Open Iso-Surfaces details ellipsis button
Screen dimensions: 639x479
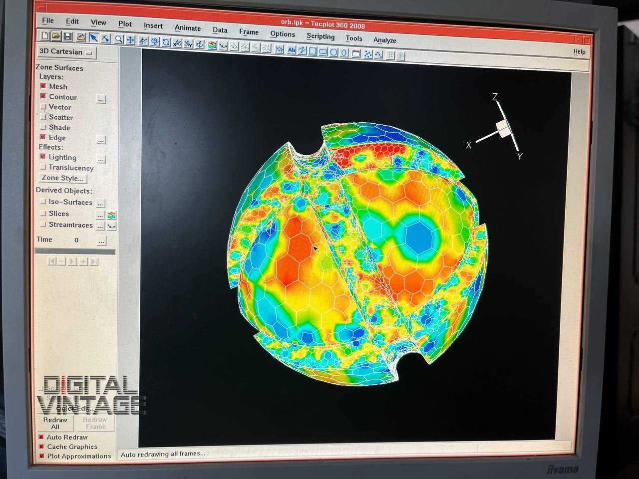(100, 204)
